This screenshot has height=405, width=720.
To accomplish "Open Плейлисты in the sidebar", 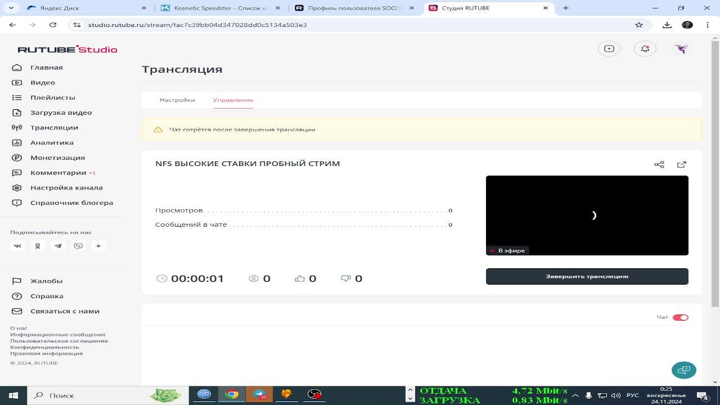I will pyautogui.click(x=52, y=97).
